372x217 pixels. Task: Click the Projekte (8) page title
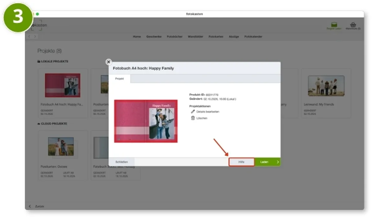click(x=50, y=51)
